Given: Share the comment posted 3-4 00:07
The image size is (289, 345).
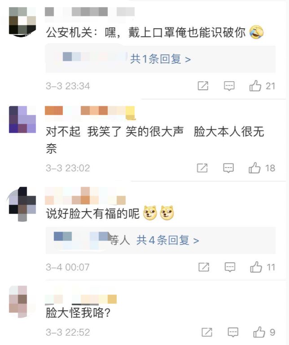Looking at the screenshot, I should pyautogui.click(x=204, y=267).
